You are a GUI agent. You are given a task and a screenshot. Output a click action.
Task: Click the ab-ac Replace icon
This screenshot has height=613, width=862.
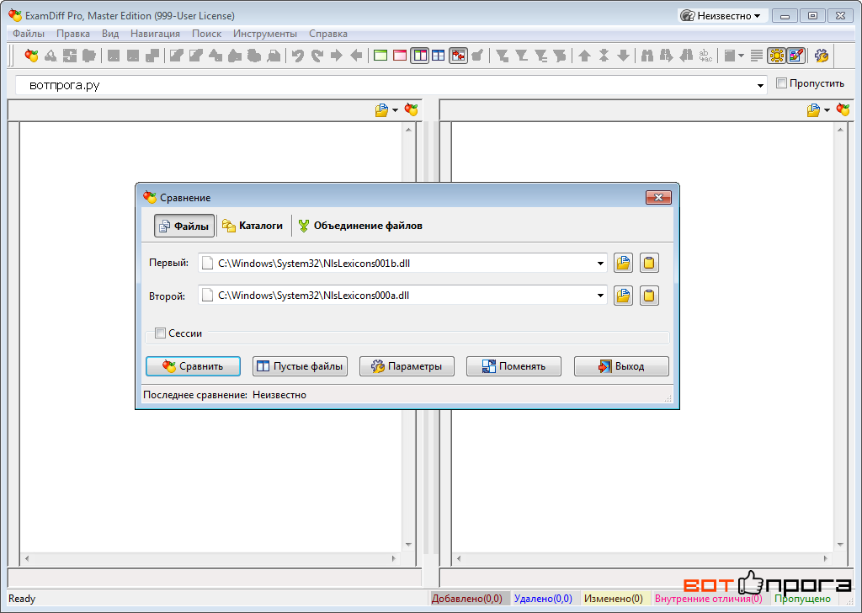tap(705, 56)
